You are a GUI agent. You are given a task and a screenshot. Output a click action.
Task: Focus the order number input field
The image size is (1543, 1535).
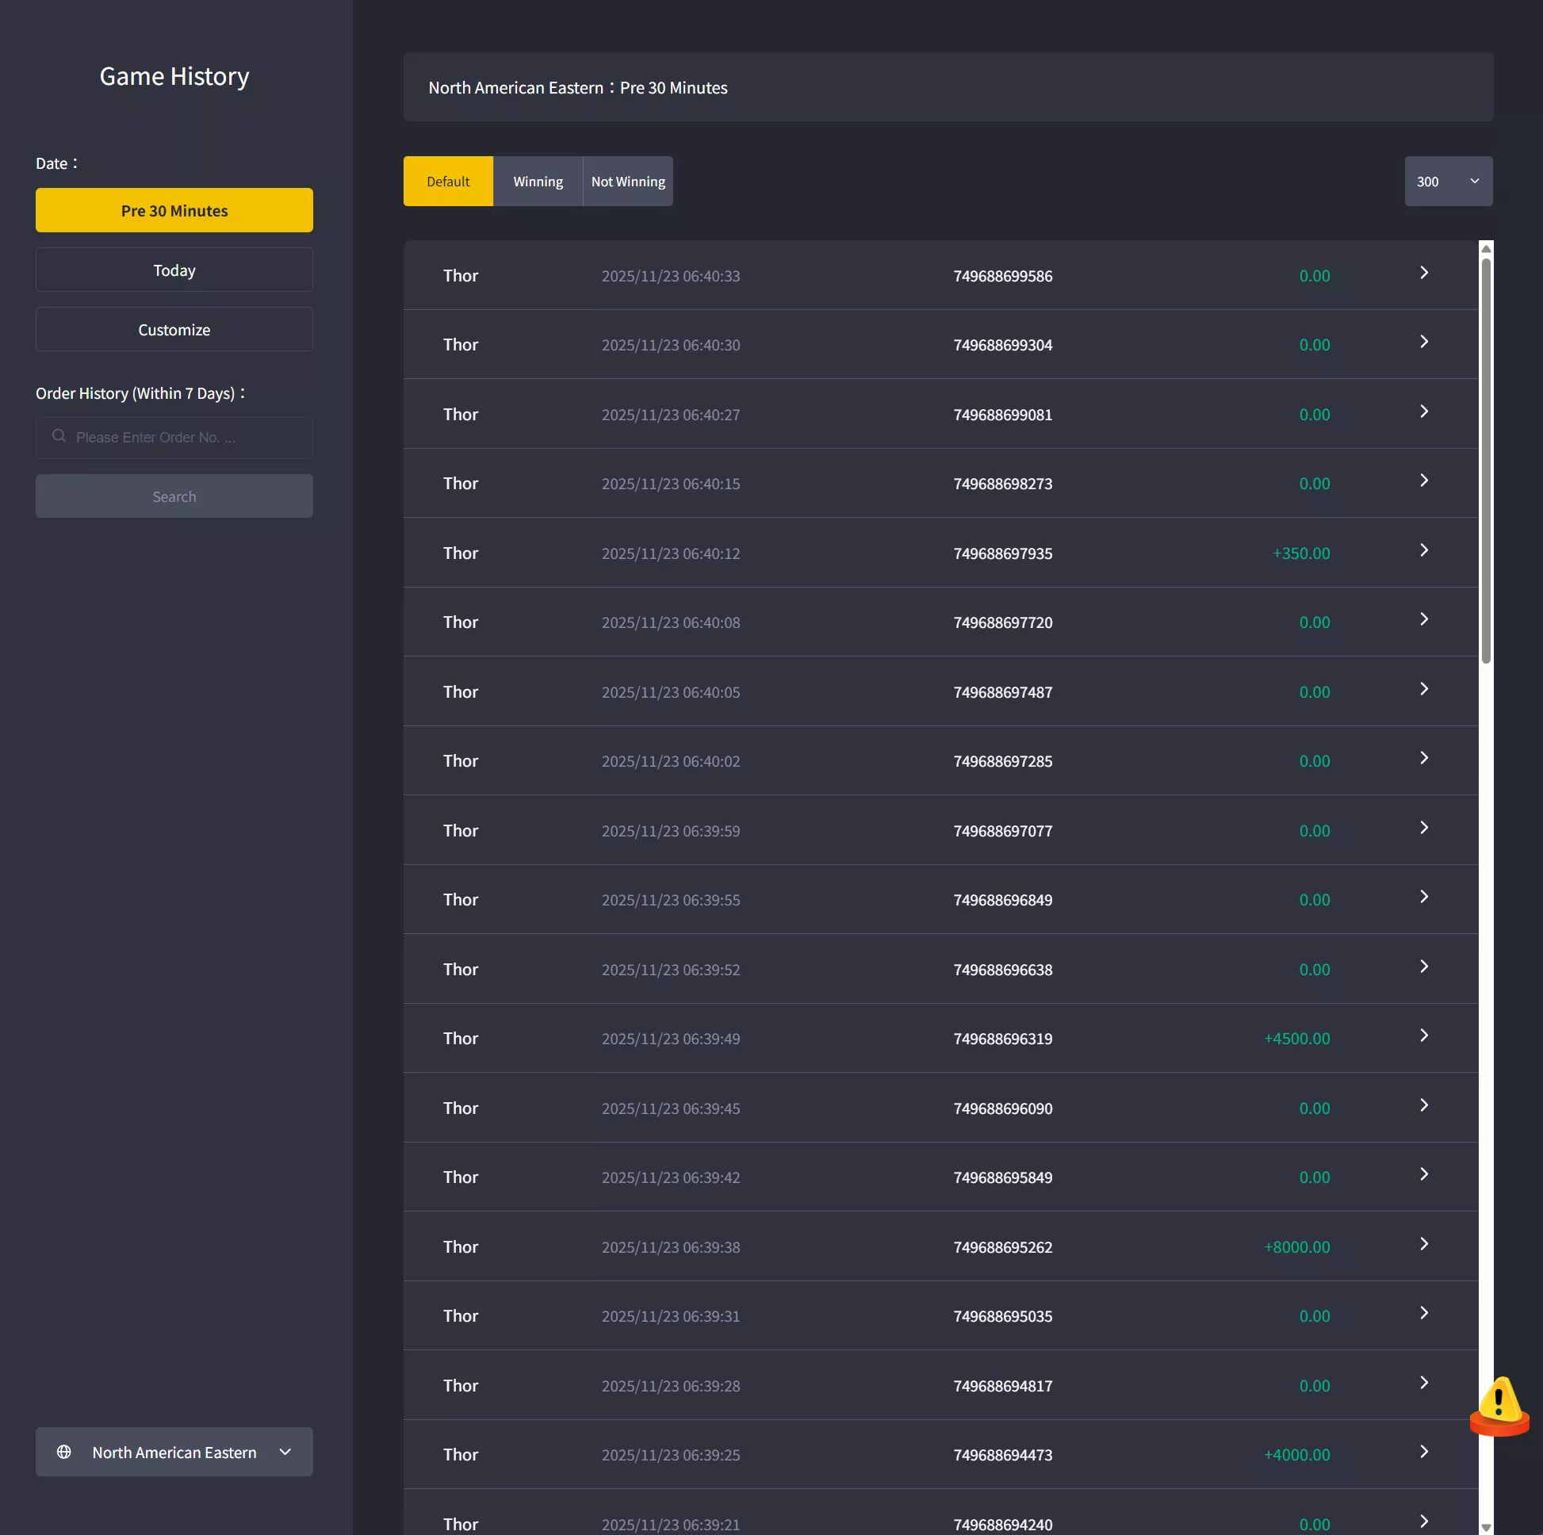coord(174,438)
